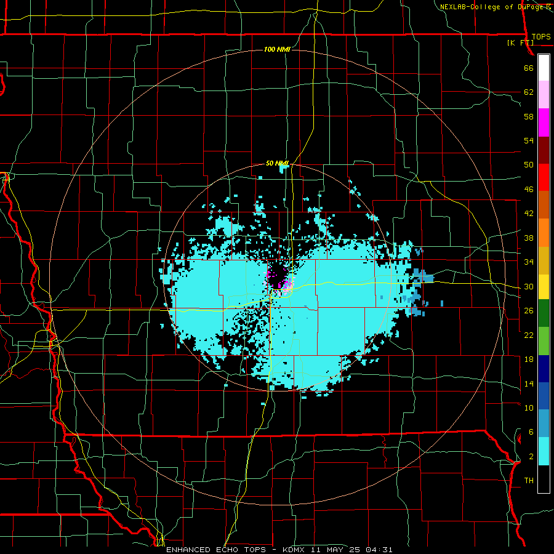Click the 30 legend value
Screen dimensions: 554x554
coord(529,286)
